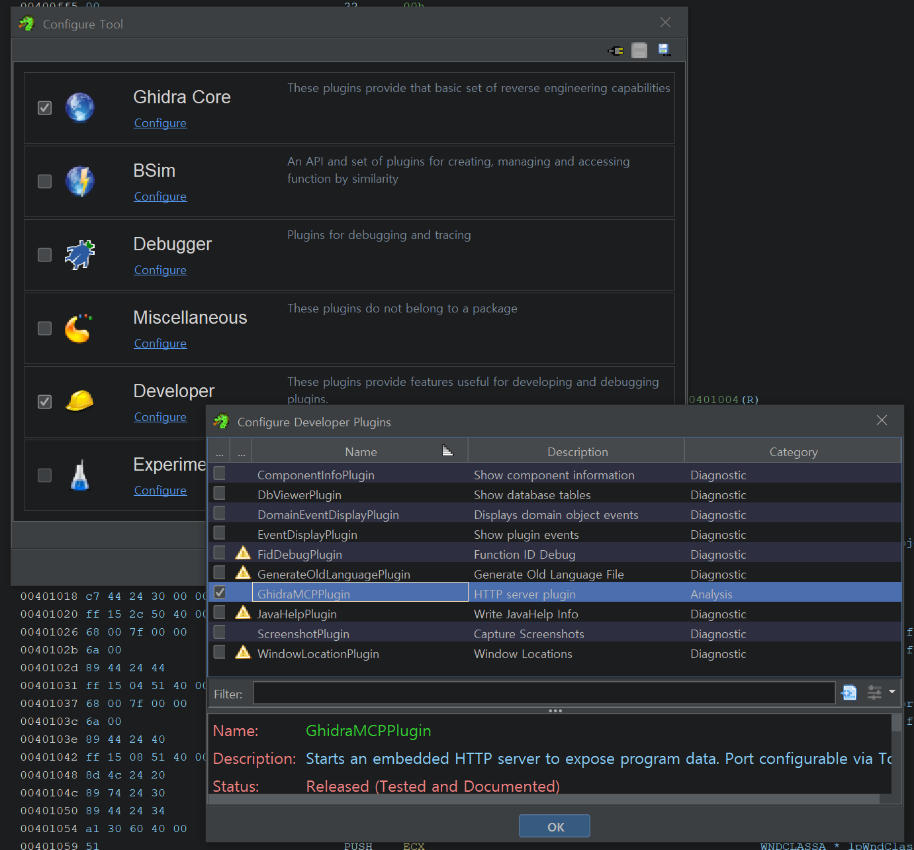
Task: Click the Ghidra dragon icon in Configure Tool title
Action: (26, 24)
